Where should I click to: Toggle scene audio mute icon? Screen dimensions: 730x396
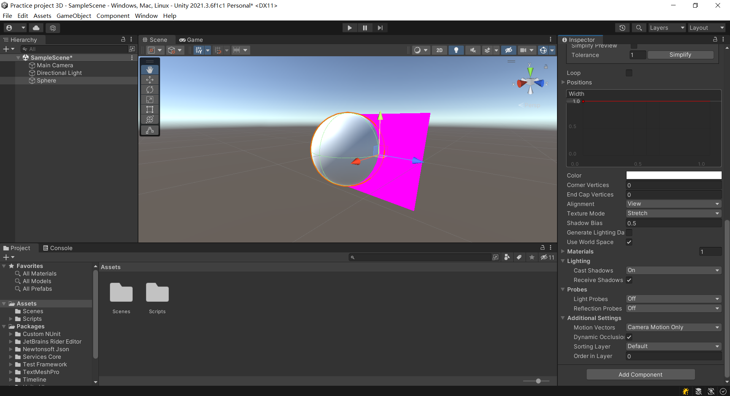[473, 50]
